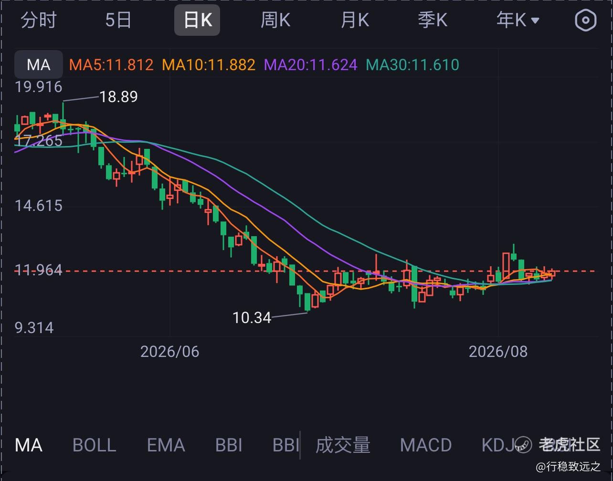This screenshot has height=481, width=613.
Task: Select the 日K daily candlestick tab
Action: [197, 20]
